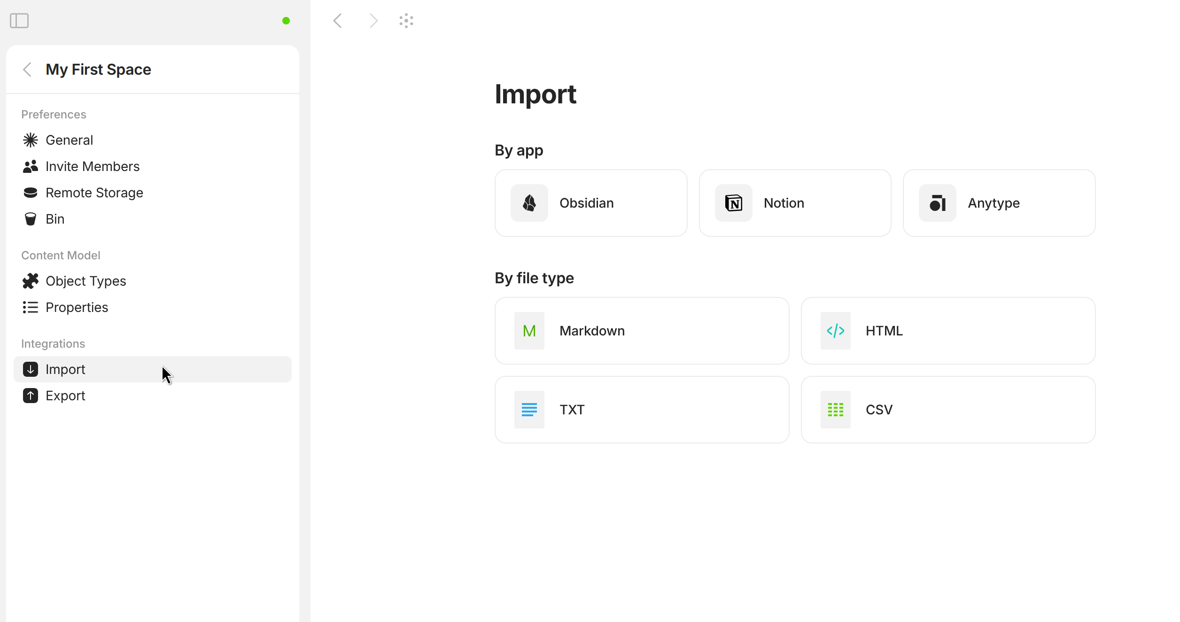The height and width of the screenshot is (622, 1180).
Task: Select the CSV import option
Action: tap(948, 410)
